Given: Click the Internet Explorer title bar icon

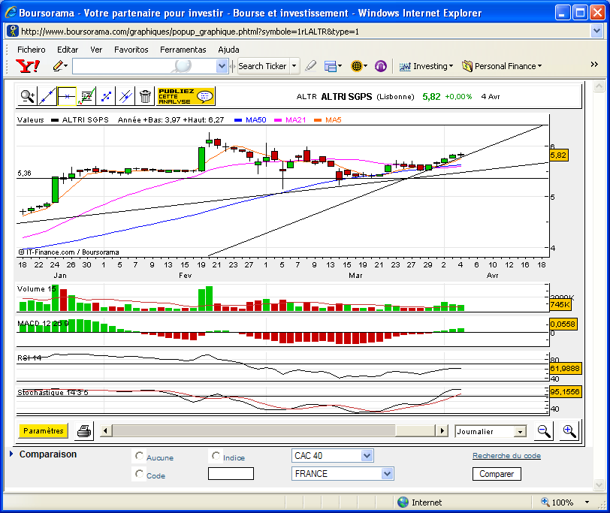Looking at the screenshot, I should (11, 13).
